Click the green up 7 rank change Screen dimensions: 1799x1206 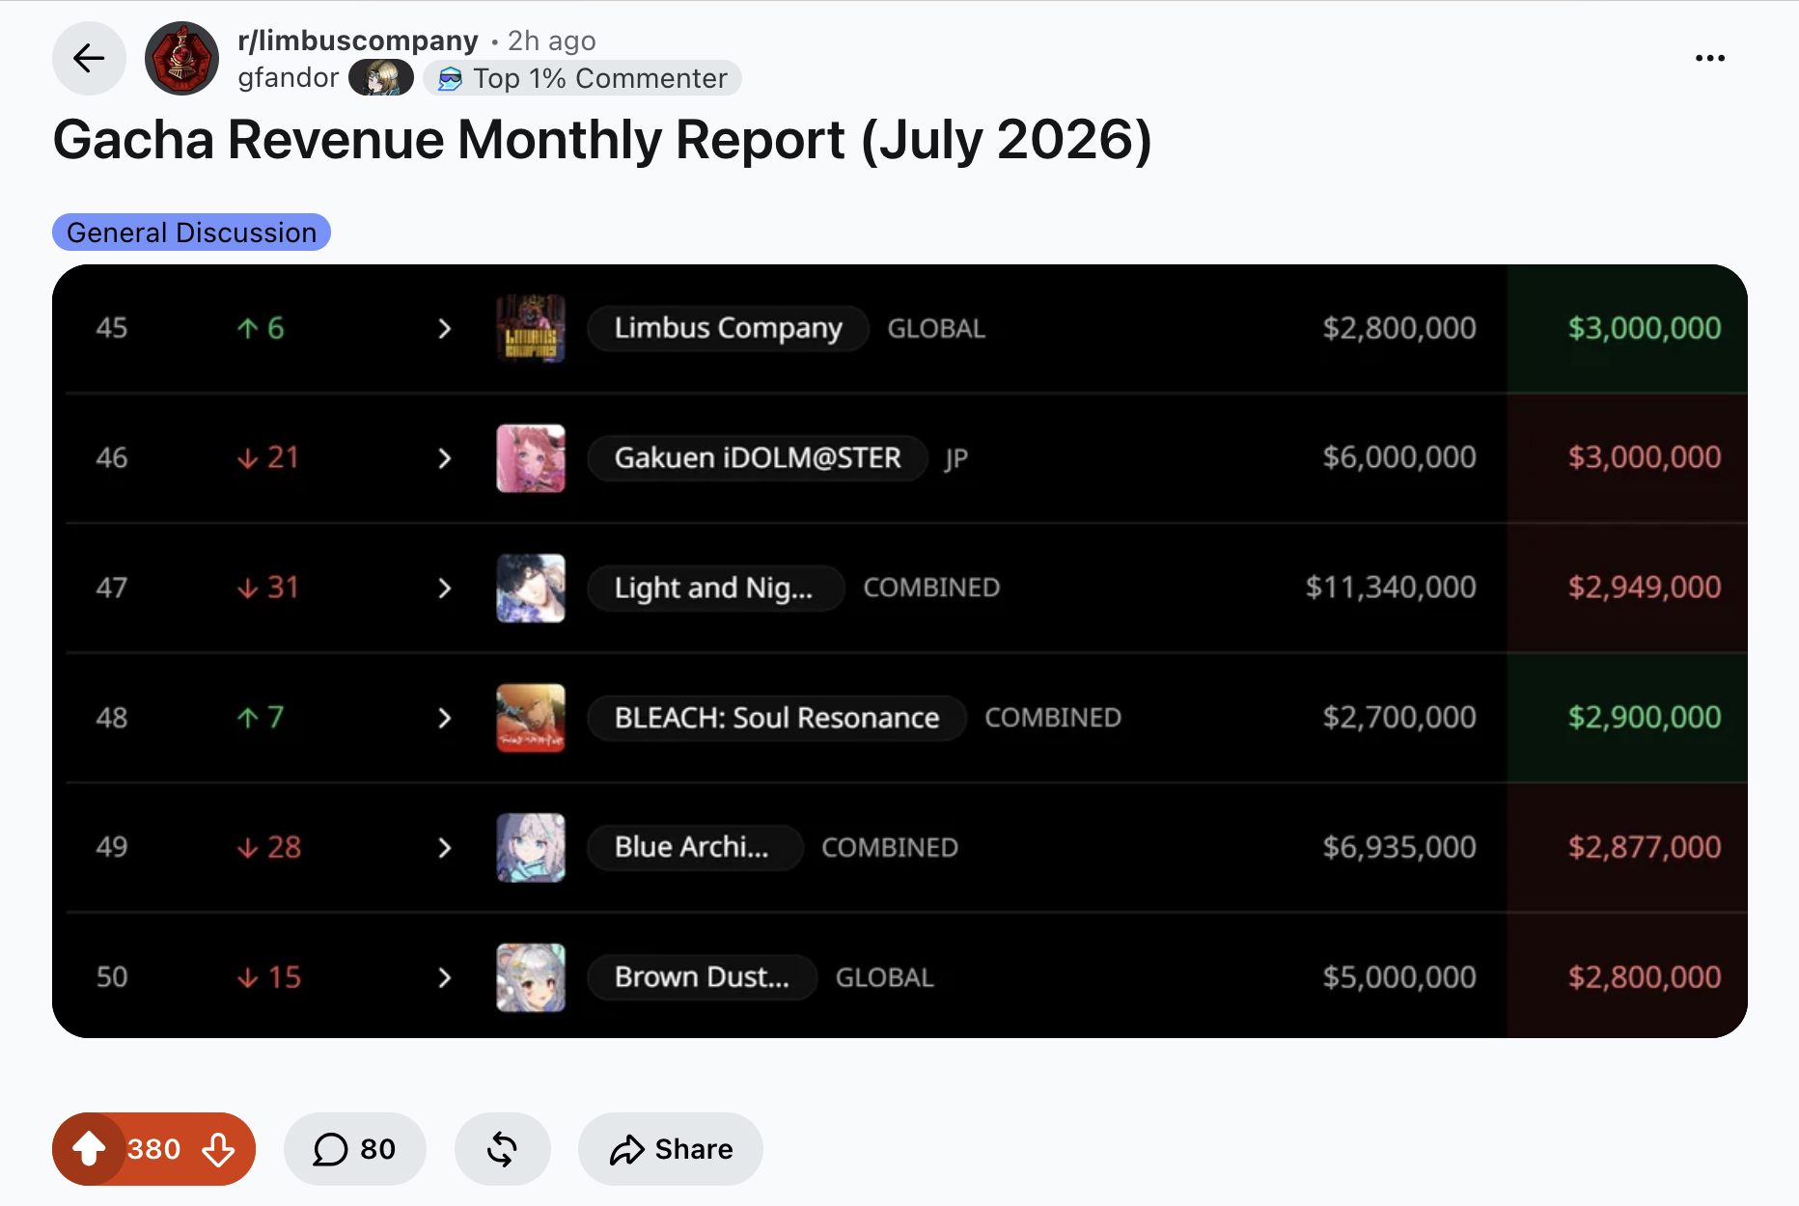(261, 719)
